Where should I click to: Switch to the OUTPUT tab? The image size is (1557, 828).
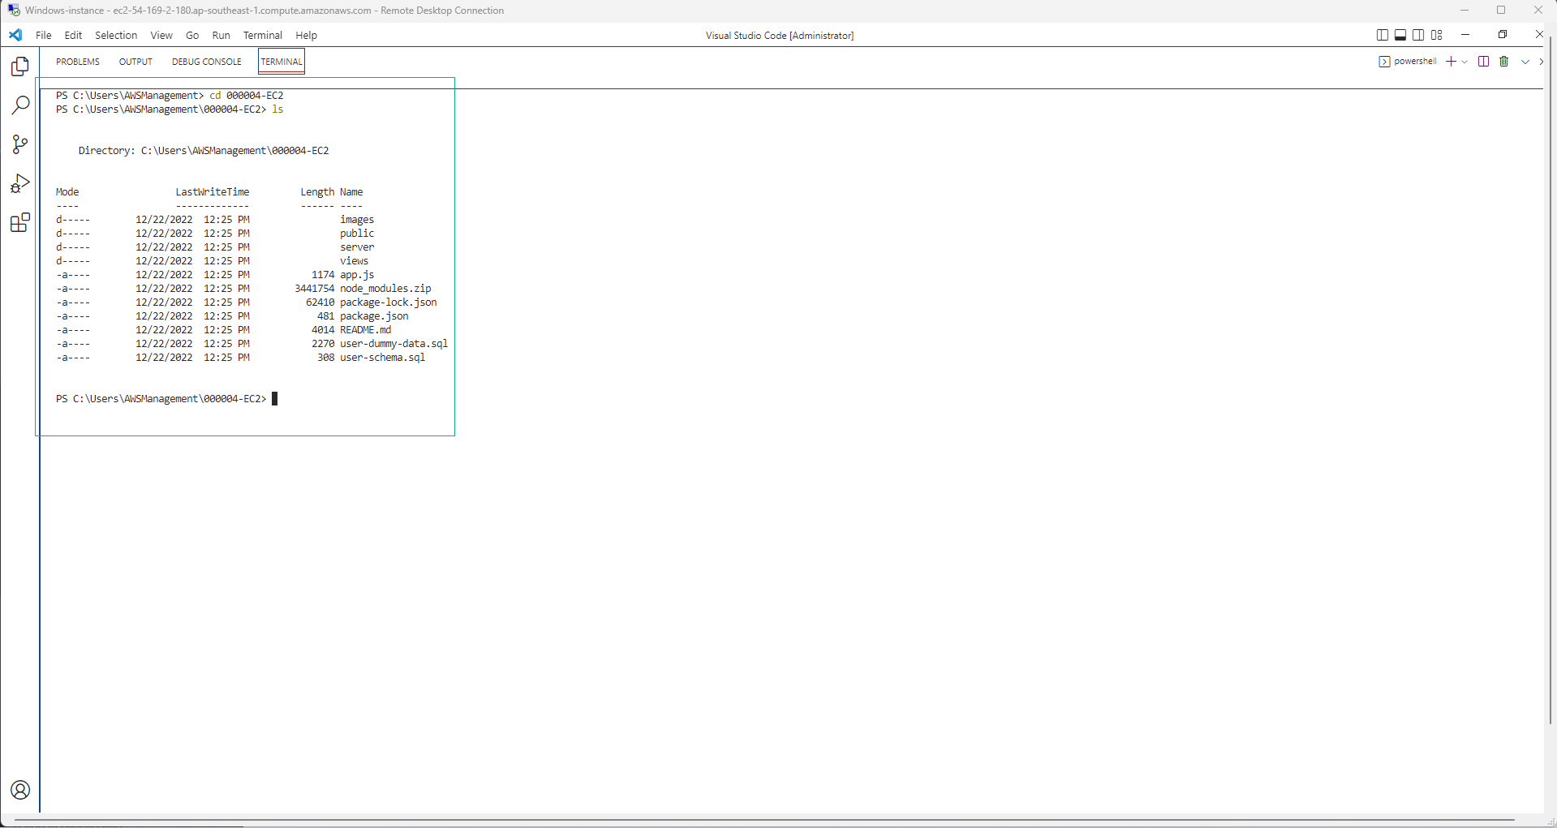[135, 62]
